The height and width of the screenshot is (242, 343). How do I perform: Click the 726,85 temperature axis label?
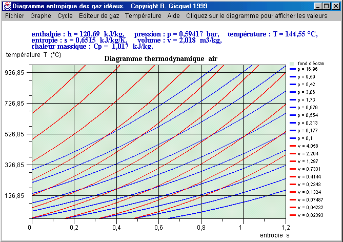point(14,103)
